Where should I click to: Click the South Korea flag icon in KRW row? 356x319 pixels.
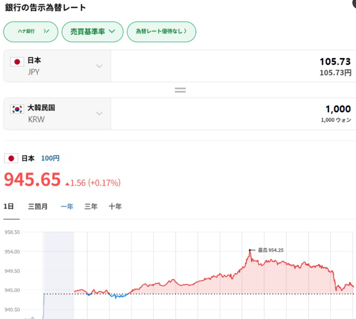17,109
